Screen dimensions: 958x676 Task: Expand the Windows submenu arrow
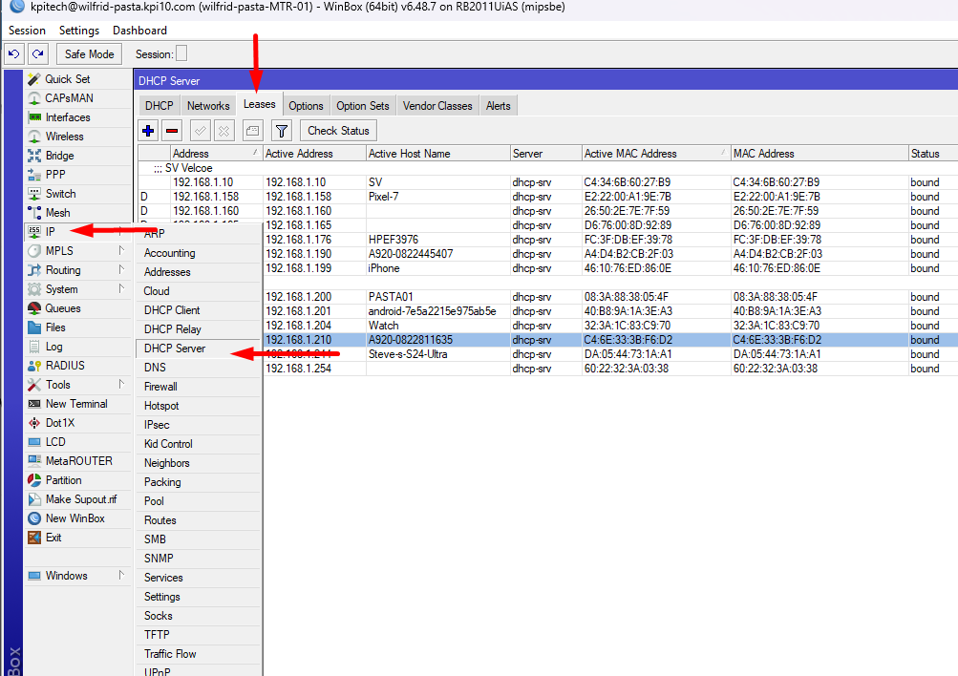pyautogui.click(x=121, y=575)
